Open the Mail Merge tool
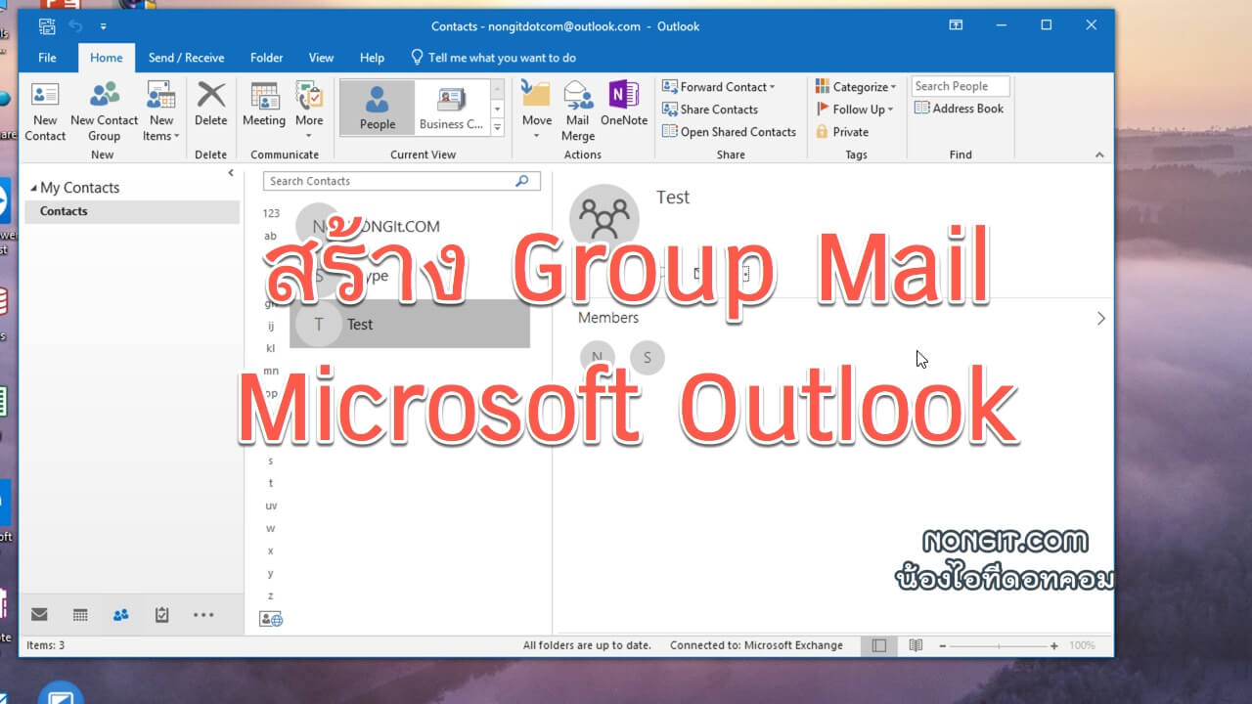This screenshot has width=1252, height=704. point(578,110)
